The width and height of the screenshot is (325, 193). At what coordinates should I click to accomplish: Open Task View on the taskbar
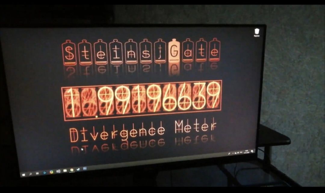(38, 174)
